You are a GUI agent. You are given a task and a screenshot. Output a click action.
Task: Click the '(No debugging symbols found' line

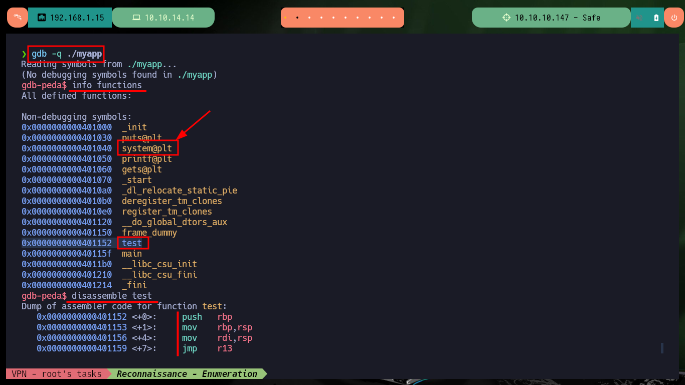pos(119,75)
